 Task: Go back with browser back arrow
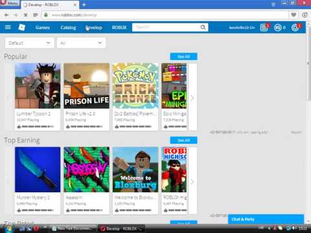click(x=6, y=15)
